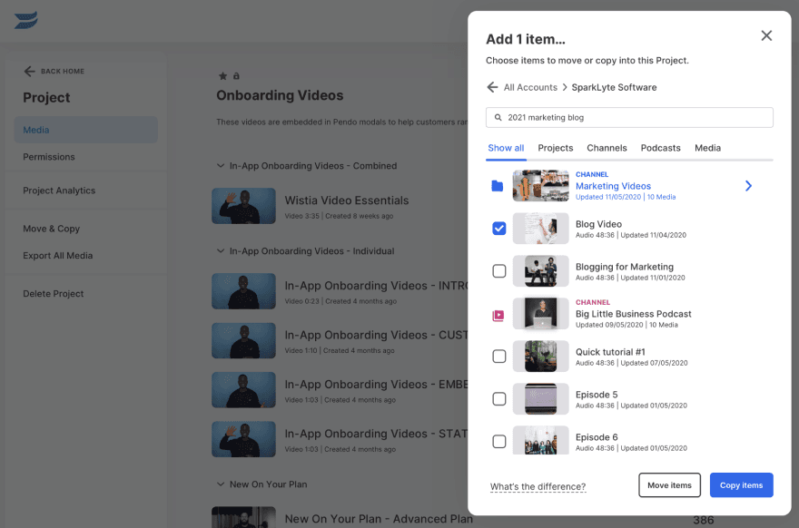Click the Back Home link text
Viewport: 799px width, 528px height.
pos(63,72)
